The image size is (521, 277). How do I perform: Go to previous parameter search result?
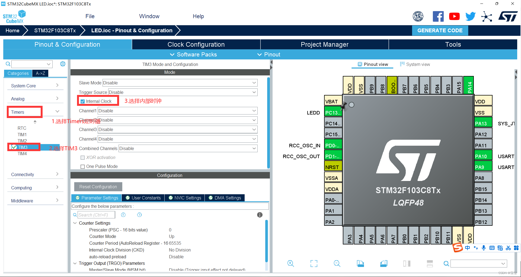123,215
